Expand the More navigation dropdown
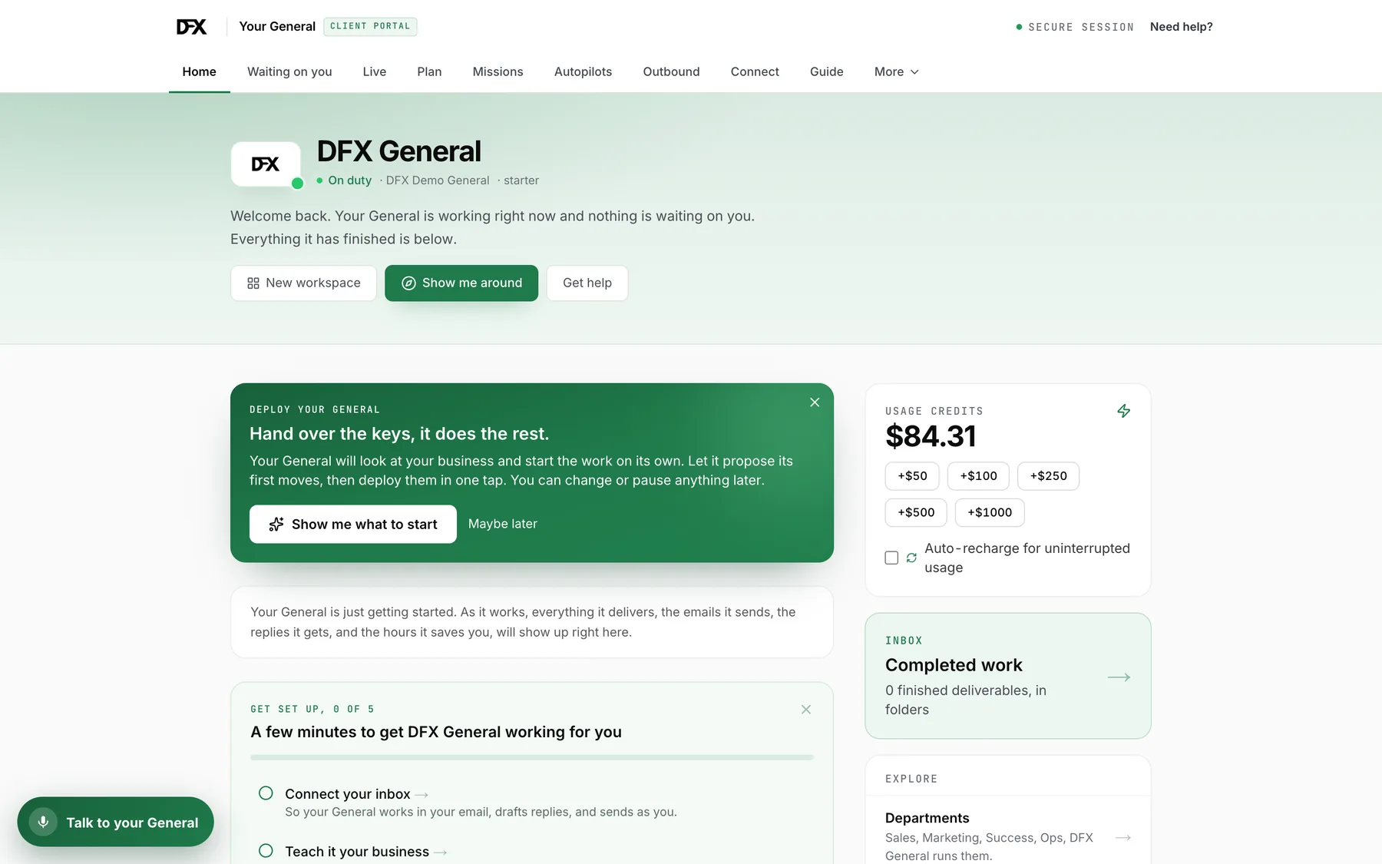The width and height of the screenshot is (1382, 864). [896, 71]
